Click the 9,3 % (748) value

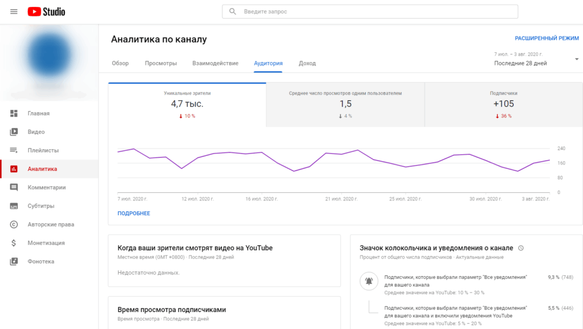click(x=560, y=277)
